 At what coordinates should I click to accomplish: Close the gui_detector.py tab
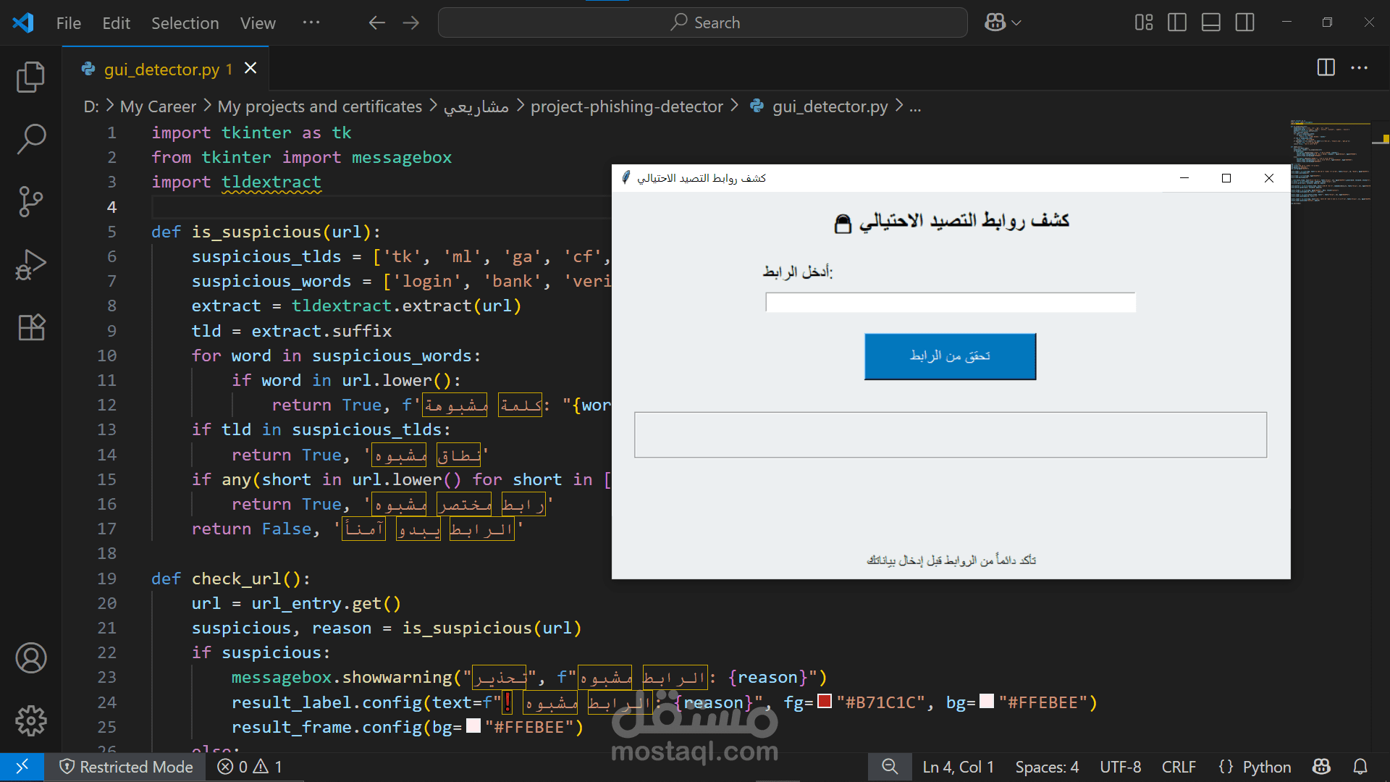pos(250,68)
